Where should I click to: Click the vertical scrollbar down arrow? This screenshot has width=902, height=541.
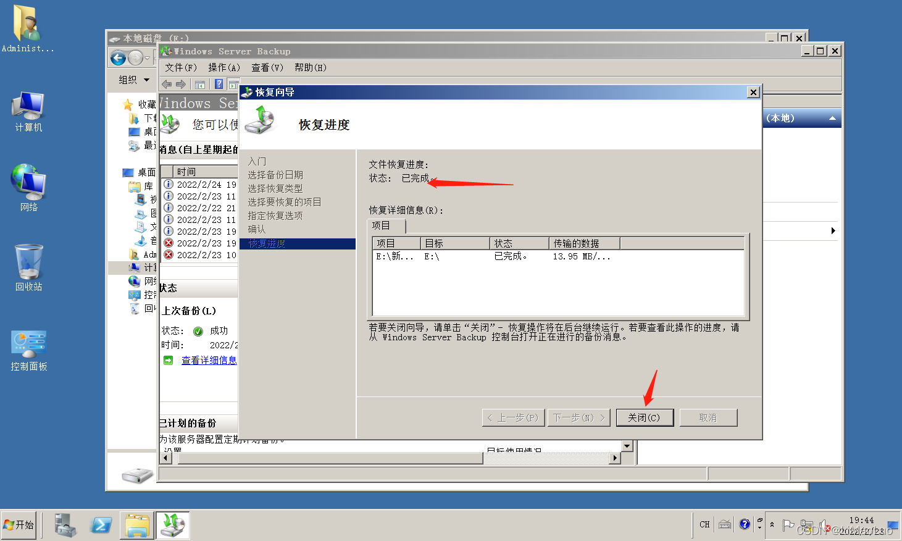(627, 446)
